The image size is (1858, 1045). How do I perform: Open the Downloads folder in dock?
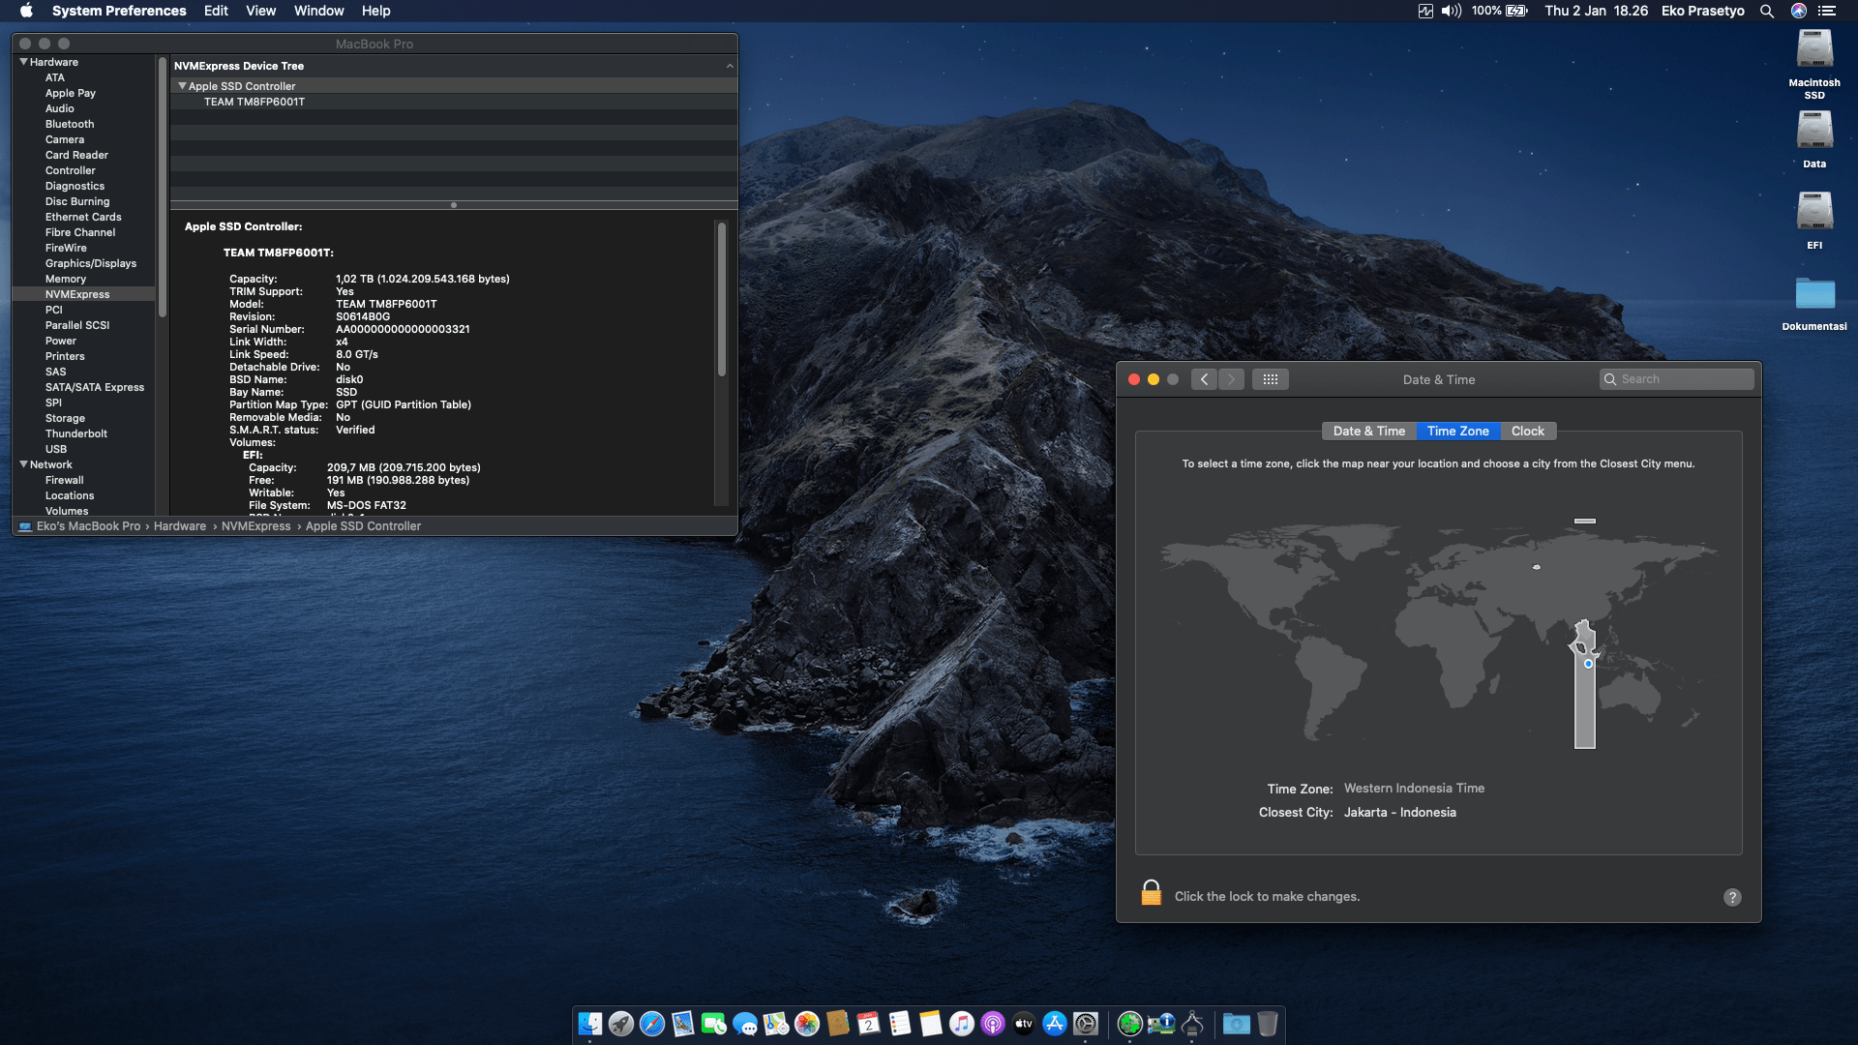[x=1237, y=1024]
